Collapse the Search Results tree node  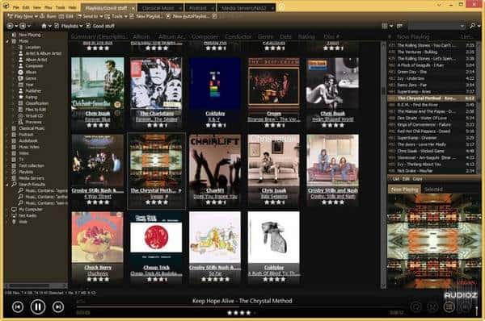coord(7,184)
